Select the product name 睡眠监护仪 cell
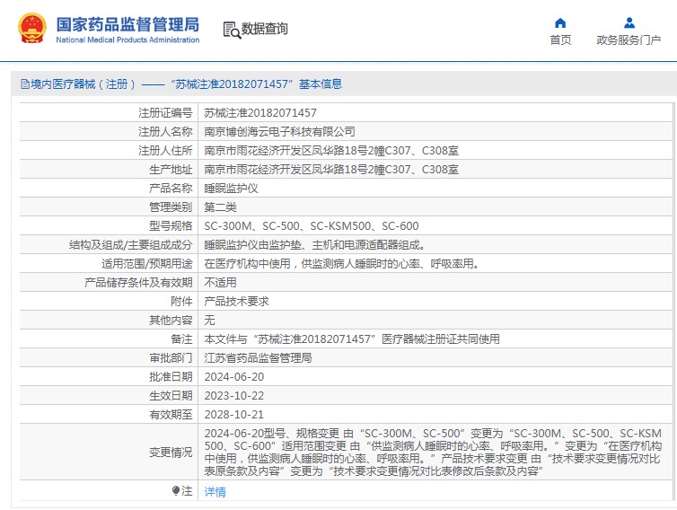Viewport: 677px width, 510px height. coord(231,189)
